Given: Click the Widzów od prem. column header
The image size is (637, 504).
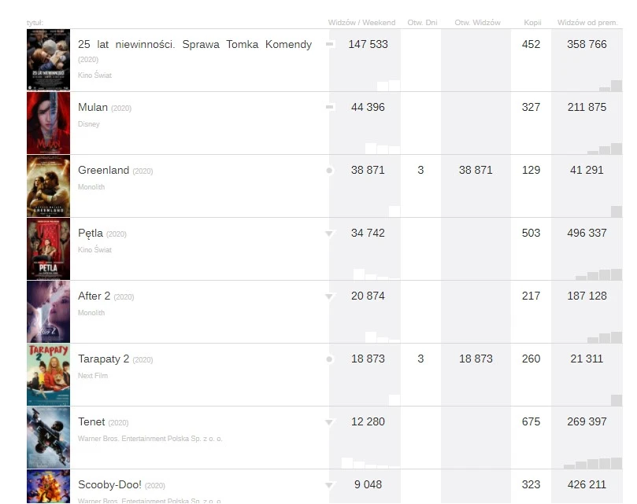Looking at the screenshot, I should (x=587, y=22).
